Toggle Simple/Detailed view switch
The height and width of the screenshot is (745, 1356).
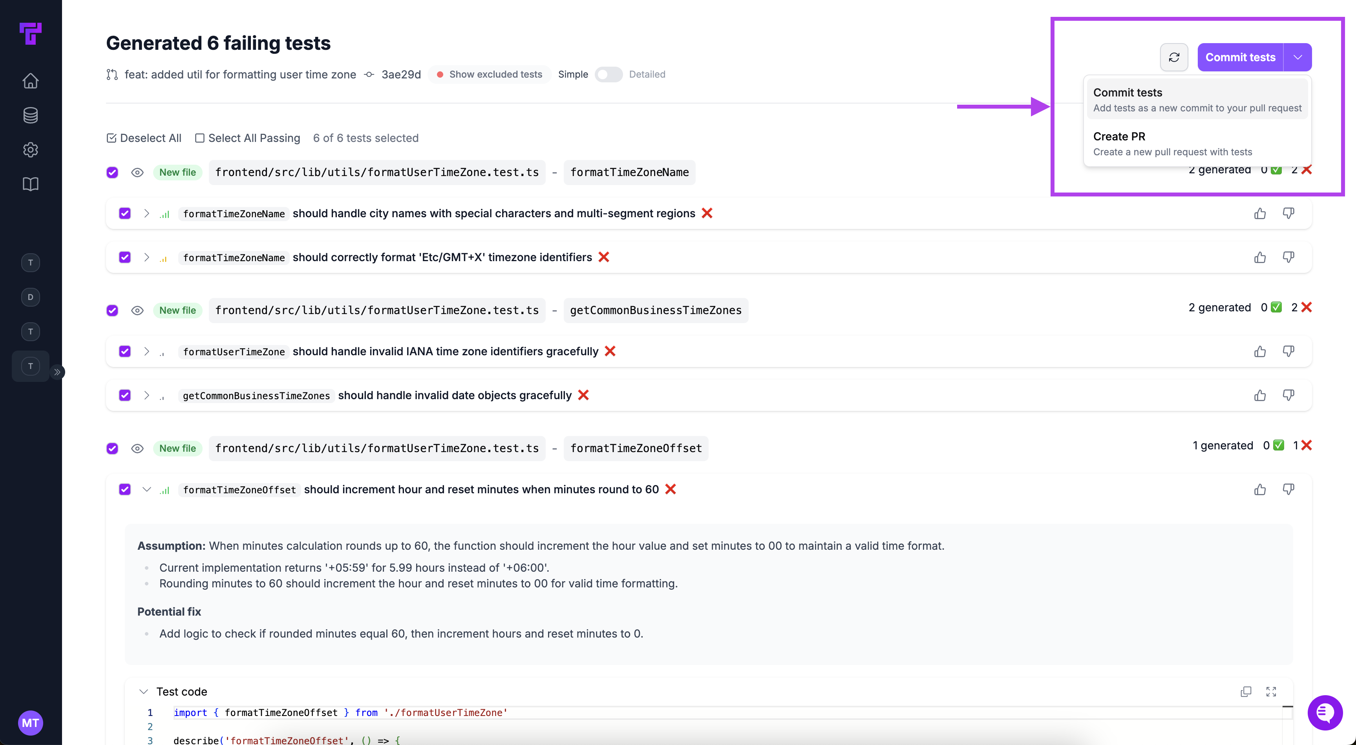(609, 74)
